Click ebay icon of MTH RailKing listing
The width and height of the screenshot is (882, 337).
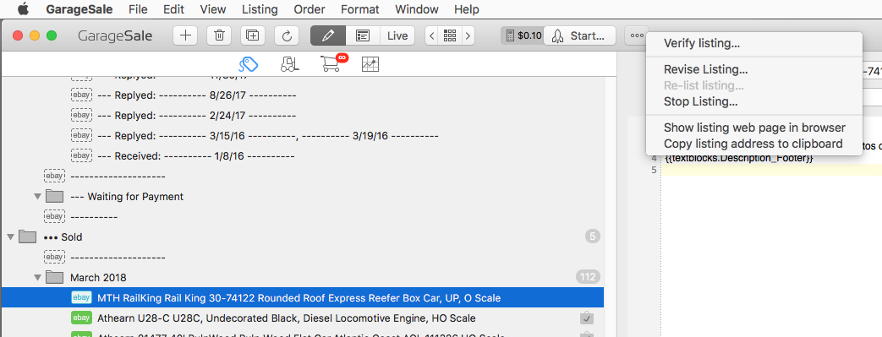81,297
